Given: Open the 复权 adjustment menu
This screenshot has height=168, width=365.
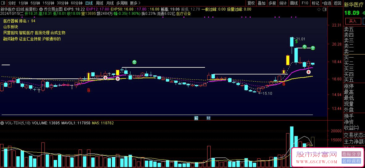Looking at the screenshot, I should [251, 3].
